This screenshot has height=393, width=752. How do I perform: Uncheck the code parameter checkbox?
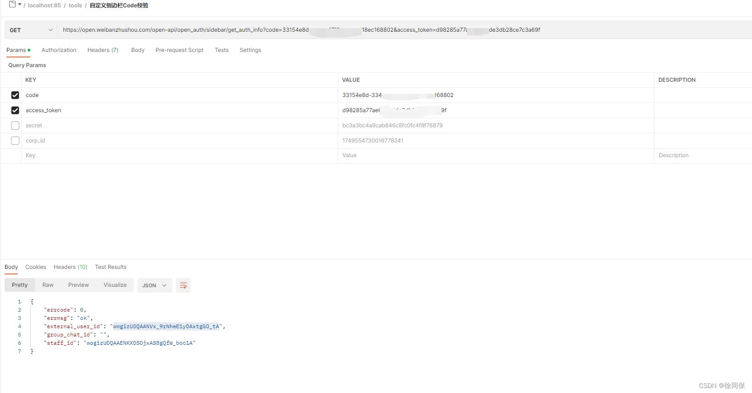coord(15,95)
